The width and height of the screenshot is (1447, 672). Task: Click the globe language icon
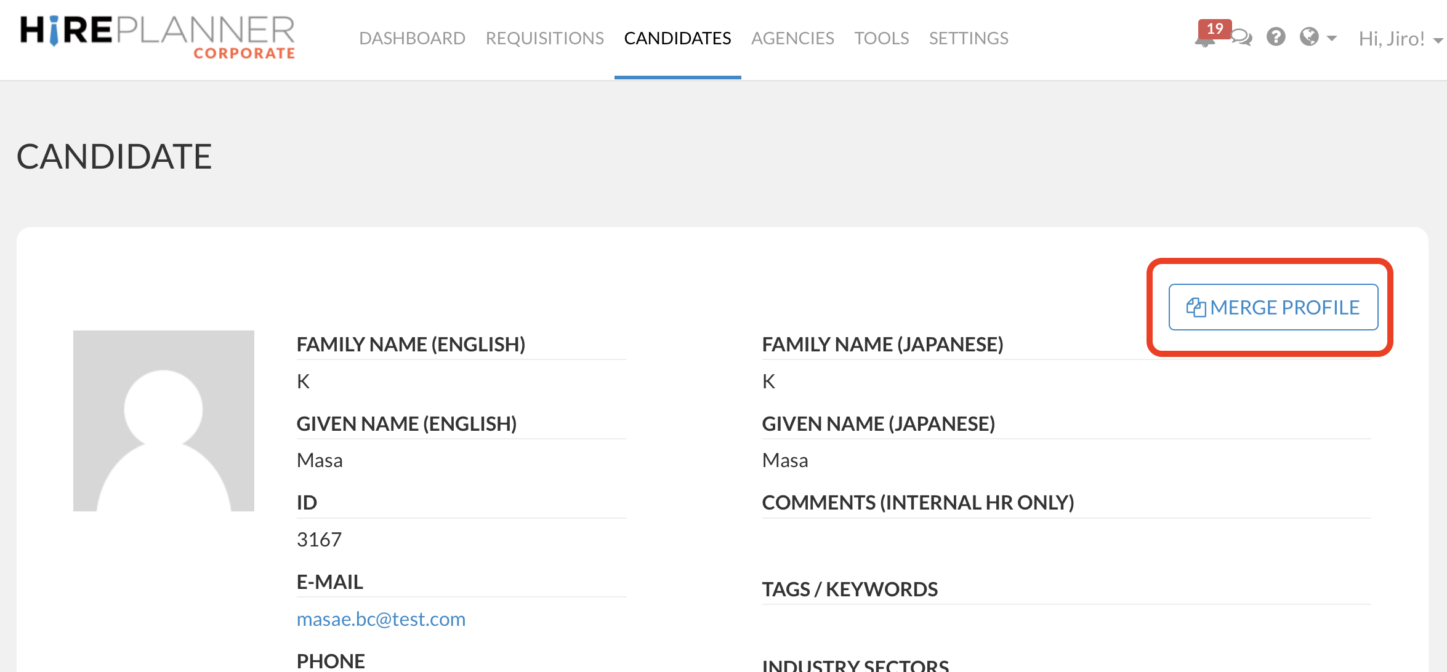tap(1309, 38)
